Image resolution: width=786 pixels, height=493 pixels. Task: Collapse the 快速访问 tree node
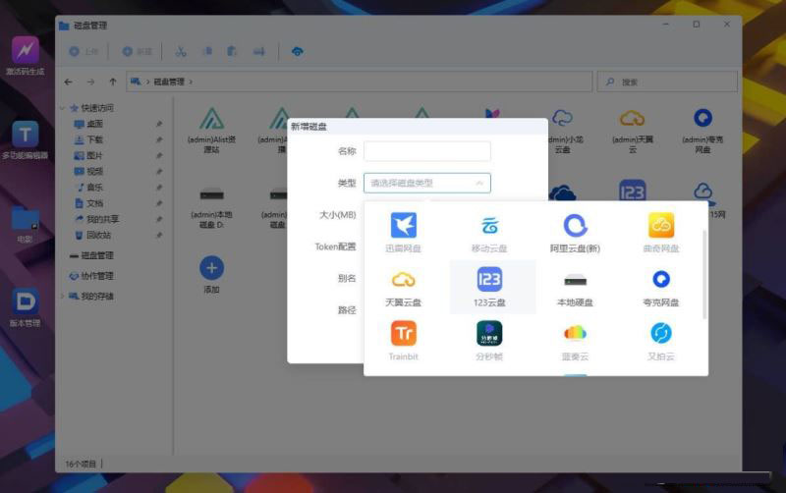coord(63,108)
